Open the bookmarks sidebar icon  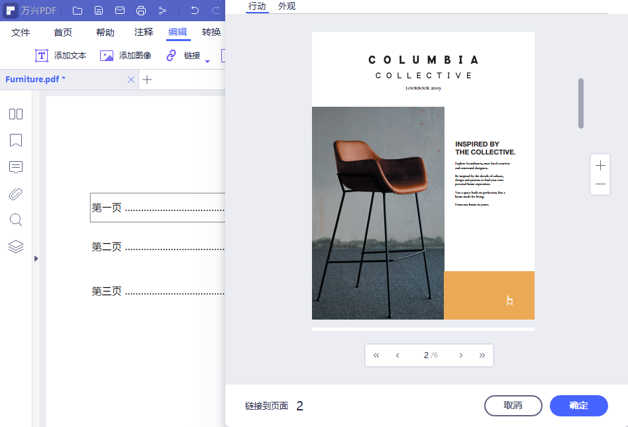[16, 141]
